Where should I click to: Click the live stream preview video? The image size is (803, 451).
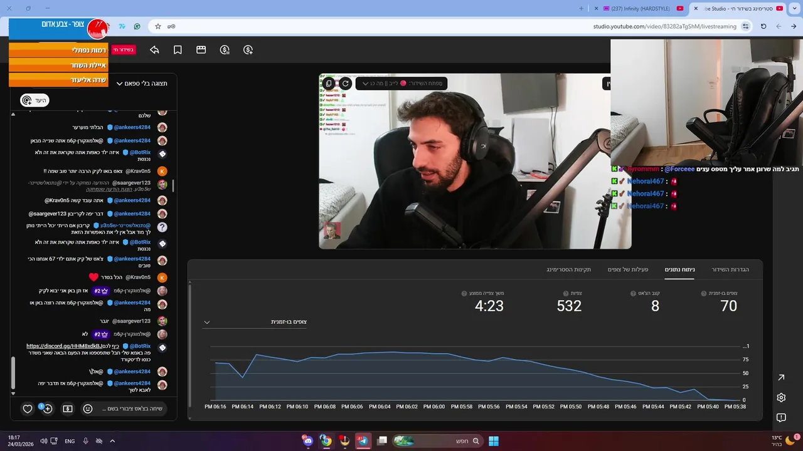coord(475,161)
